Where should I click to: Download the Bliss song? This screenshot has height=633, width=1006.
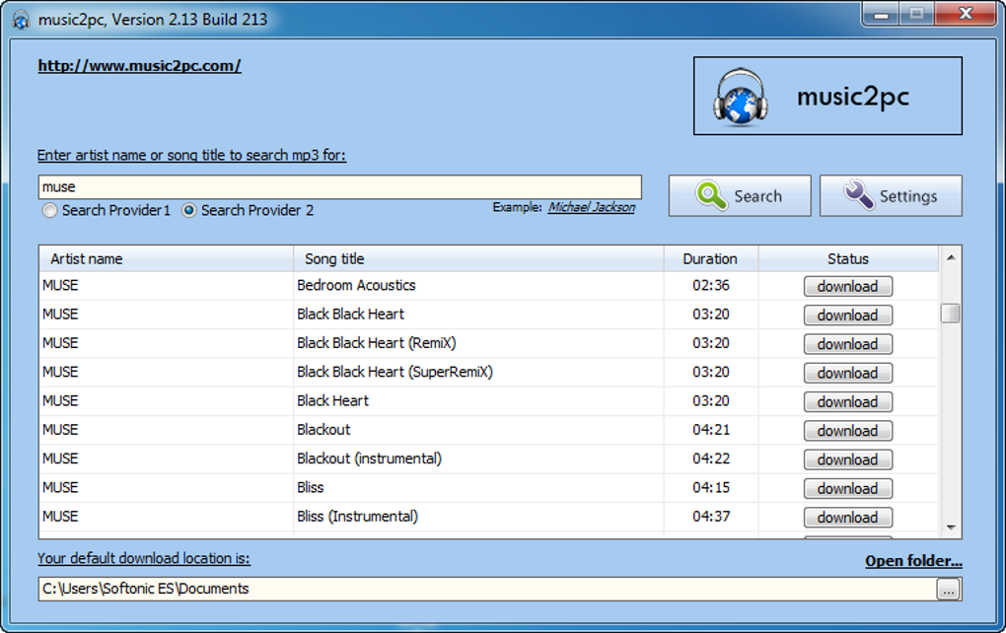point(847,488)
